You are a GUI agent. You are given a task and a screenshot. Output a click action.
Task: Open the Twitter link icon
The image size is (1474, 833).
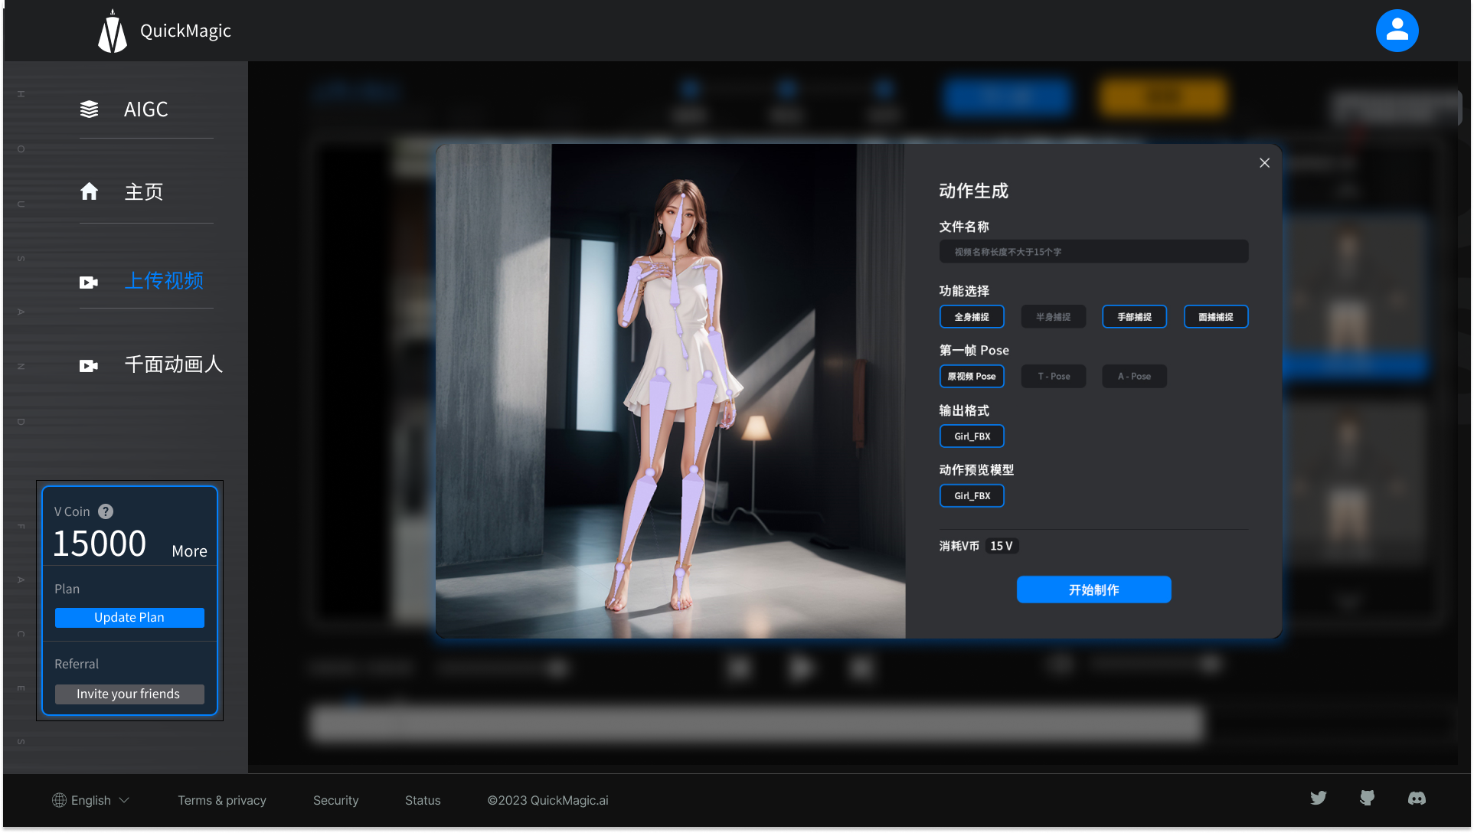[1318, 799]
